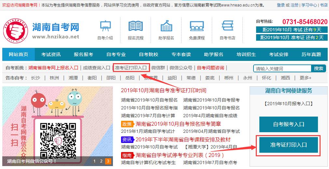
Task: Click the 助学报名 building icon
Action: pos(166,26)
